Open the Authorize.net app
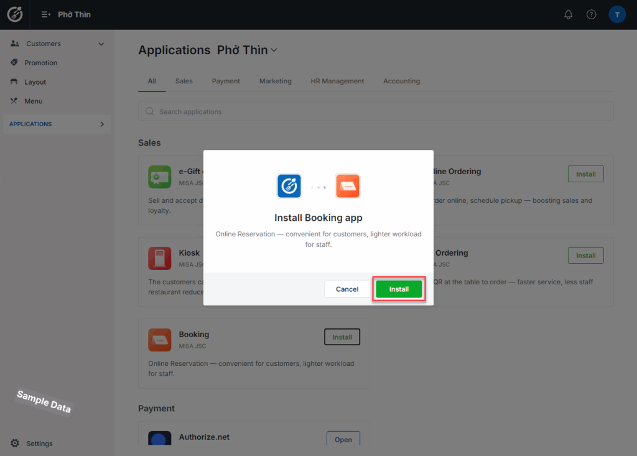Viewport: 637px width, 456px height. tap(343, 439)
